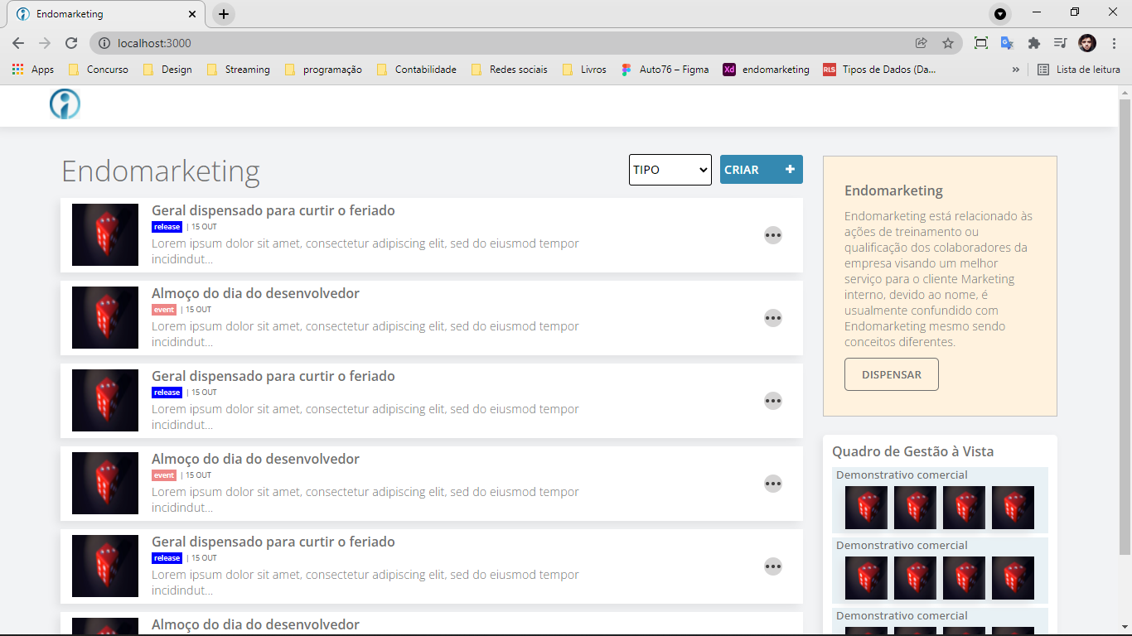Click the Xd icon of the endomarketing bookmark
1132x636 pixels.
point(729,70)
